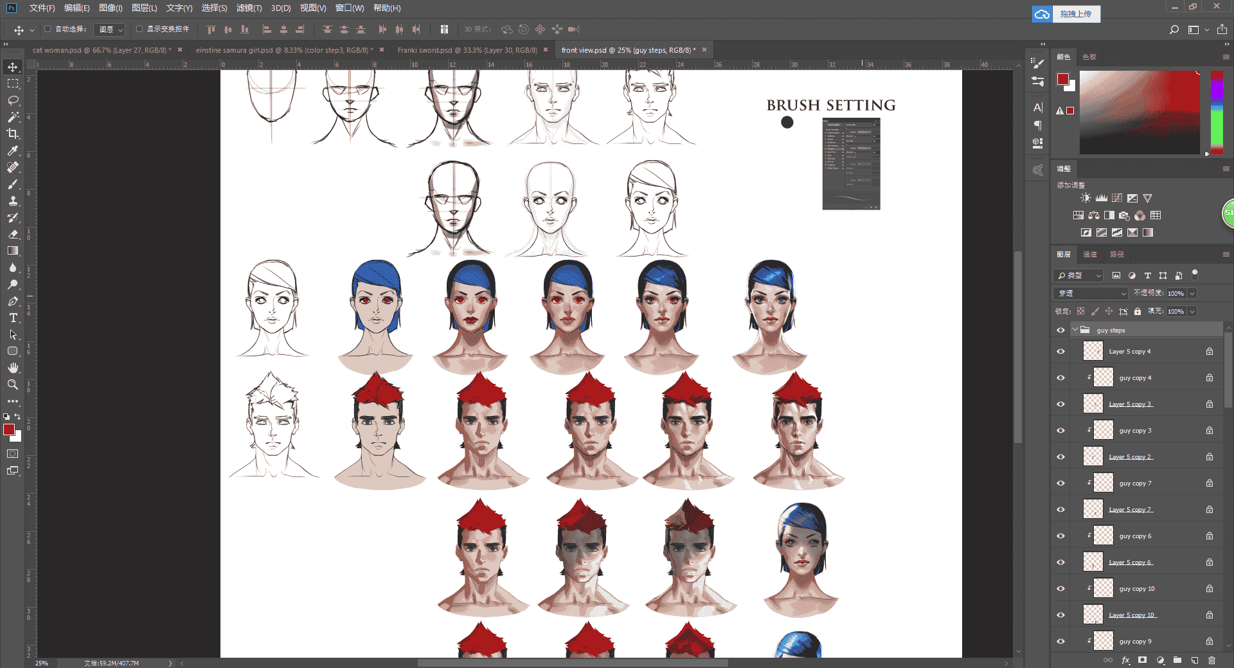The height and width of the screenshot is (668, 1234).
Task: Select the Horizontal Type tool
Action: (x=13, y=318)
